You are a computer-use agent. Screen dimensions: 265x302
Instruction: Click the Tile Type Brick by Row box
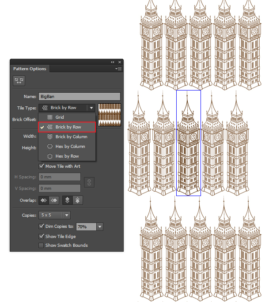point(67,108)
